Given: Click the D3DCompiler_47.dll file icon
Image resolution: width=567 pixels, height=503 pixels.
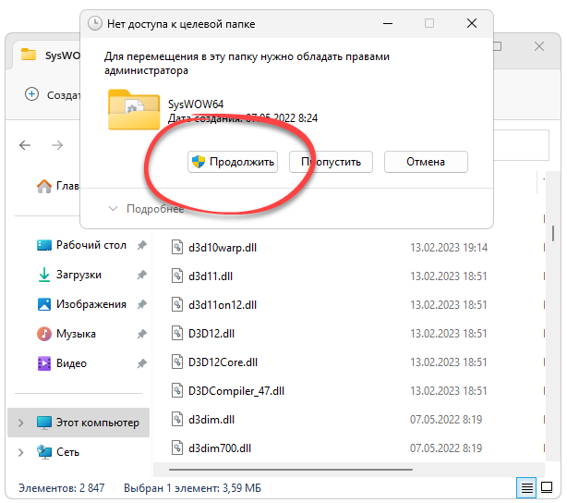Looking at the screenshot, I should coord(176,391).
